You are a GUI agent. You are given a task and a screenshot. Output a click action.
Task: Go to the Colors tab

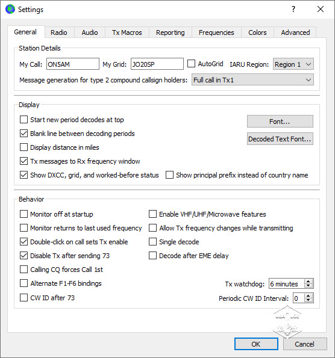257,32
